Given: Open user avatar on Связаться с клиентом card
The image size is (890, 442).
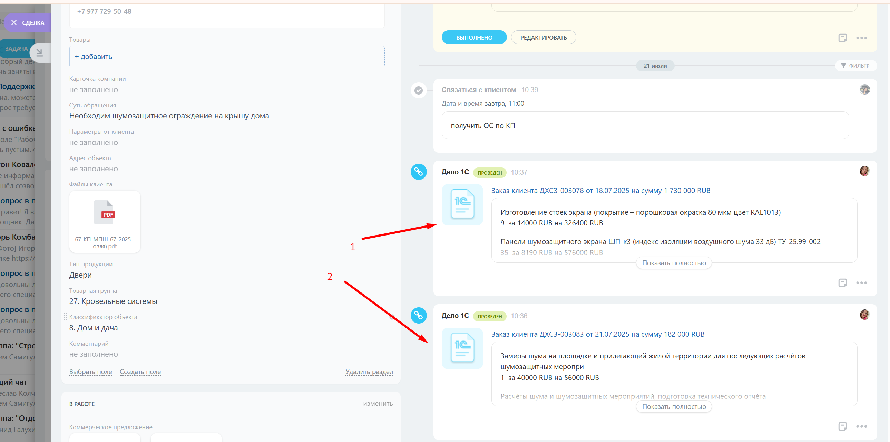Looking at the screenshot, I should coord(864,89).
